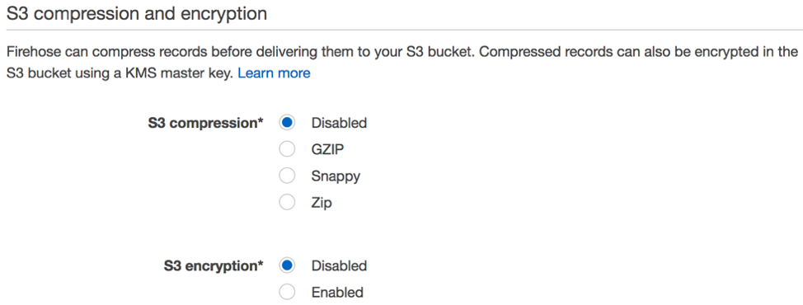Click the S3 compression* field label
The image size is (803, 305).
206,124
